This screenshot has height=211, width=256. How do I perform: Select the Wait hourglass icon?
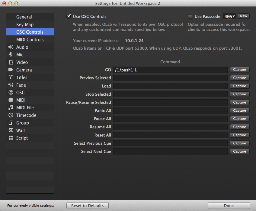point(11,130)
